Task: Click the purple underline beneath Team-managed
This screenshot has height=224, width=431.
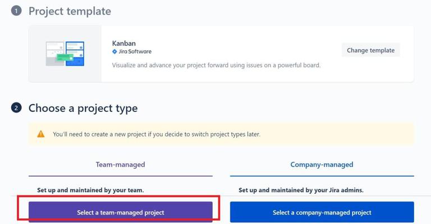Action: [120, 176]
